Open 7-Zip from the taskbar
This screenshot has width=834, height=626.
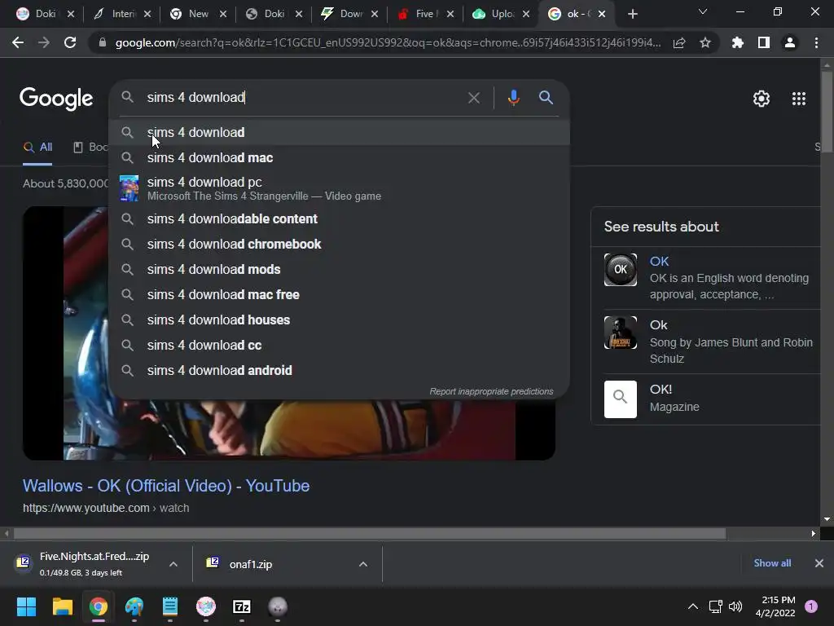pyautogui.click(x=242, y=606)
